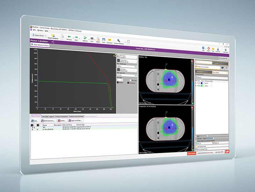Click the DVH chart expand arrows icon
This screenshot has width=255, height=192.
pyautogui.click(x=115, y=55)
